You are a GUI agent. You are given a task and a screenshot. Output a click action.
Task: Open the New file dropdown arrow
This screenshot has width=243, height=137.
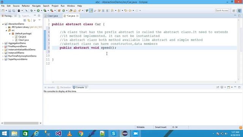pyautogui.click(x=6, y=11)
